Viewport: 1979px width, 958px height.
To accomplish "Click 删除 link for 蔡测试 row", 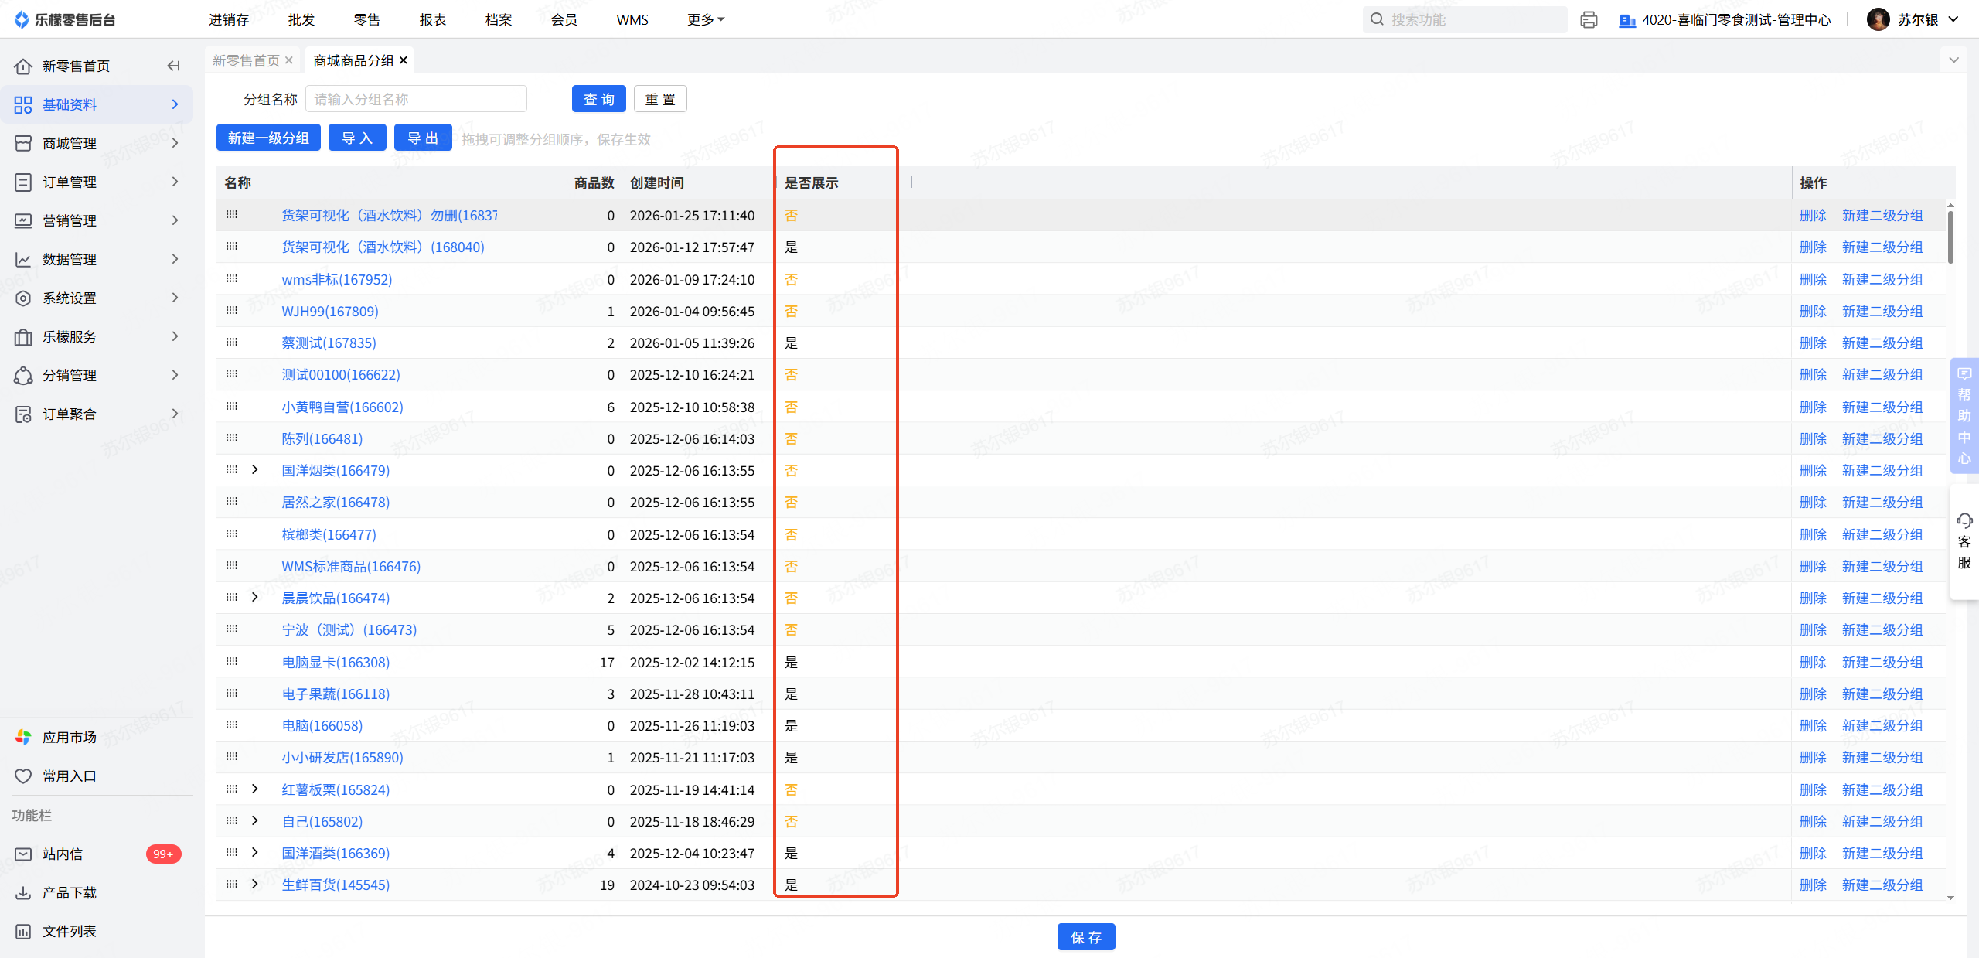I will (x=1812, y=343).
